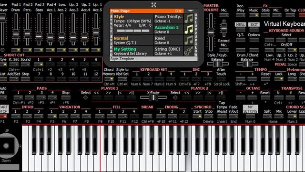
Task: Click the Transpose b button
Action: tap(279, 97)
